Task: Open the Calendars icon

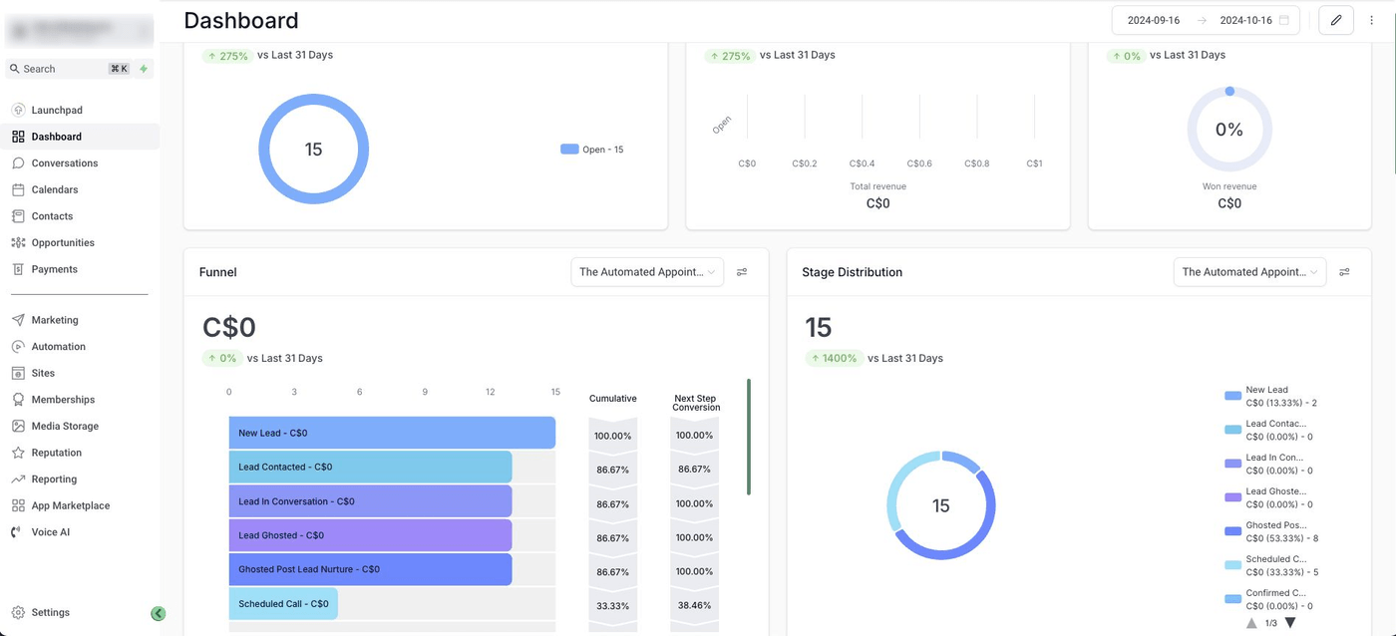Action: (18, 189)
